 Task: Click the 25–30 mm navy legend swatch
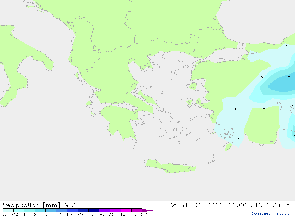coord(94,210)
